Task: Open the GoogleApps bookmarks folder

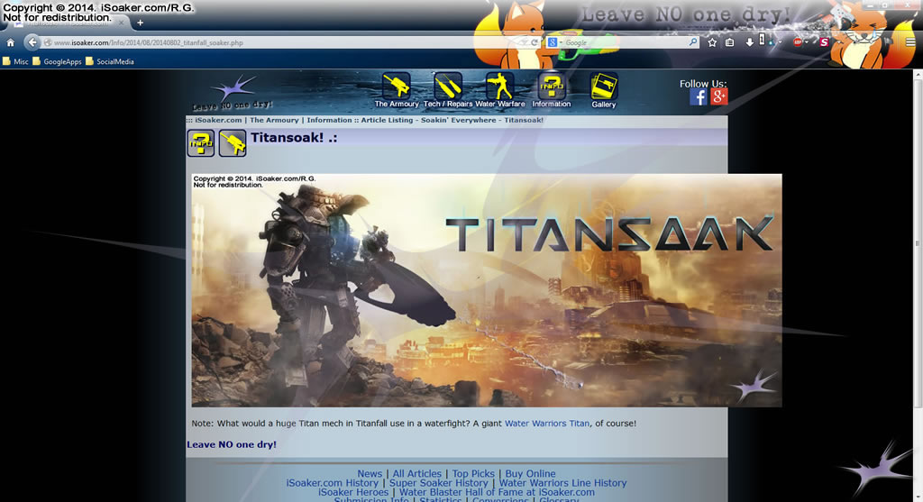Action: coord(57,61)
